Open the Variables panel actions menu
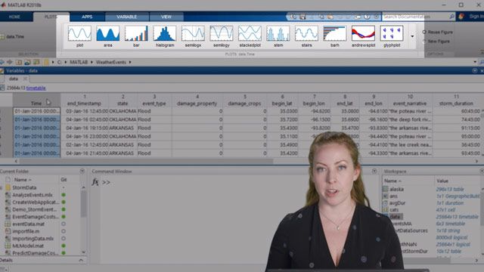This screenshot has width=484, height=272. (x=475, y=70)
